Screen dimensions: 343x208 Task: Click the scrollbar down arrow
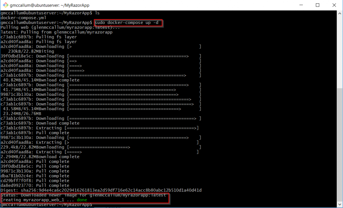pyautogui.click(x=340, y=205)
